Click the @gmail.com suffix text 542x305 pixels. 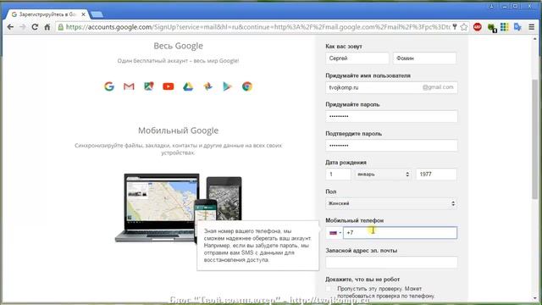438,87
